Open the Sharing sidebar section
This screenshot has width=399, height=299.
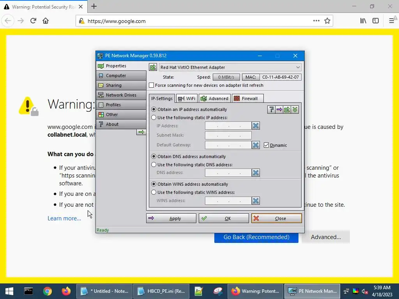[122, 85]
